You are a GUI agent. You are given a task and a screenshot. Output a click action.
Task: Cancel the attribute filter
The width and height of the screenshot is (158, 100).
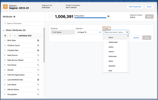[136, 38]
